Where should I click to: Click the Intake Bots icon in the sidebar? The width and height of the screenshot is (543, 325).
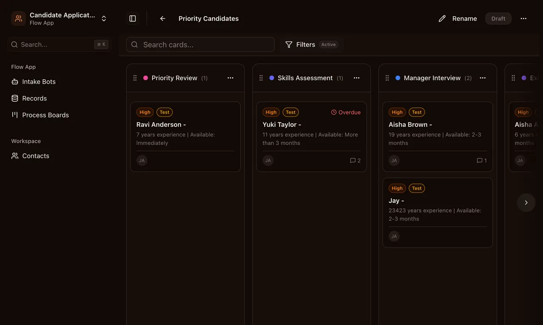tap(14, 81)
